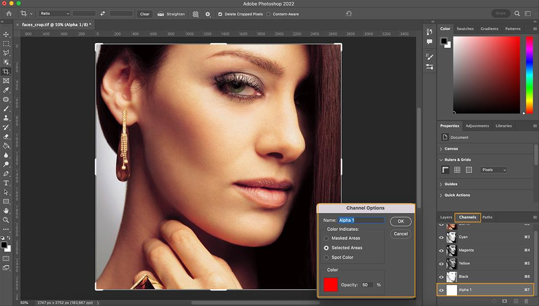Click the crop overlay grid icon
539x306 pixels.
click(x=195, y=14)
